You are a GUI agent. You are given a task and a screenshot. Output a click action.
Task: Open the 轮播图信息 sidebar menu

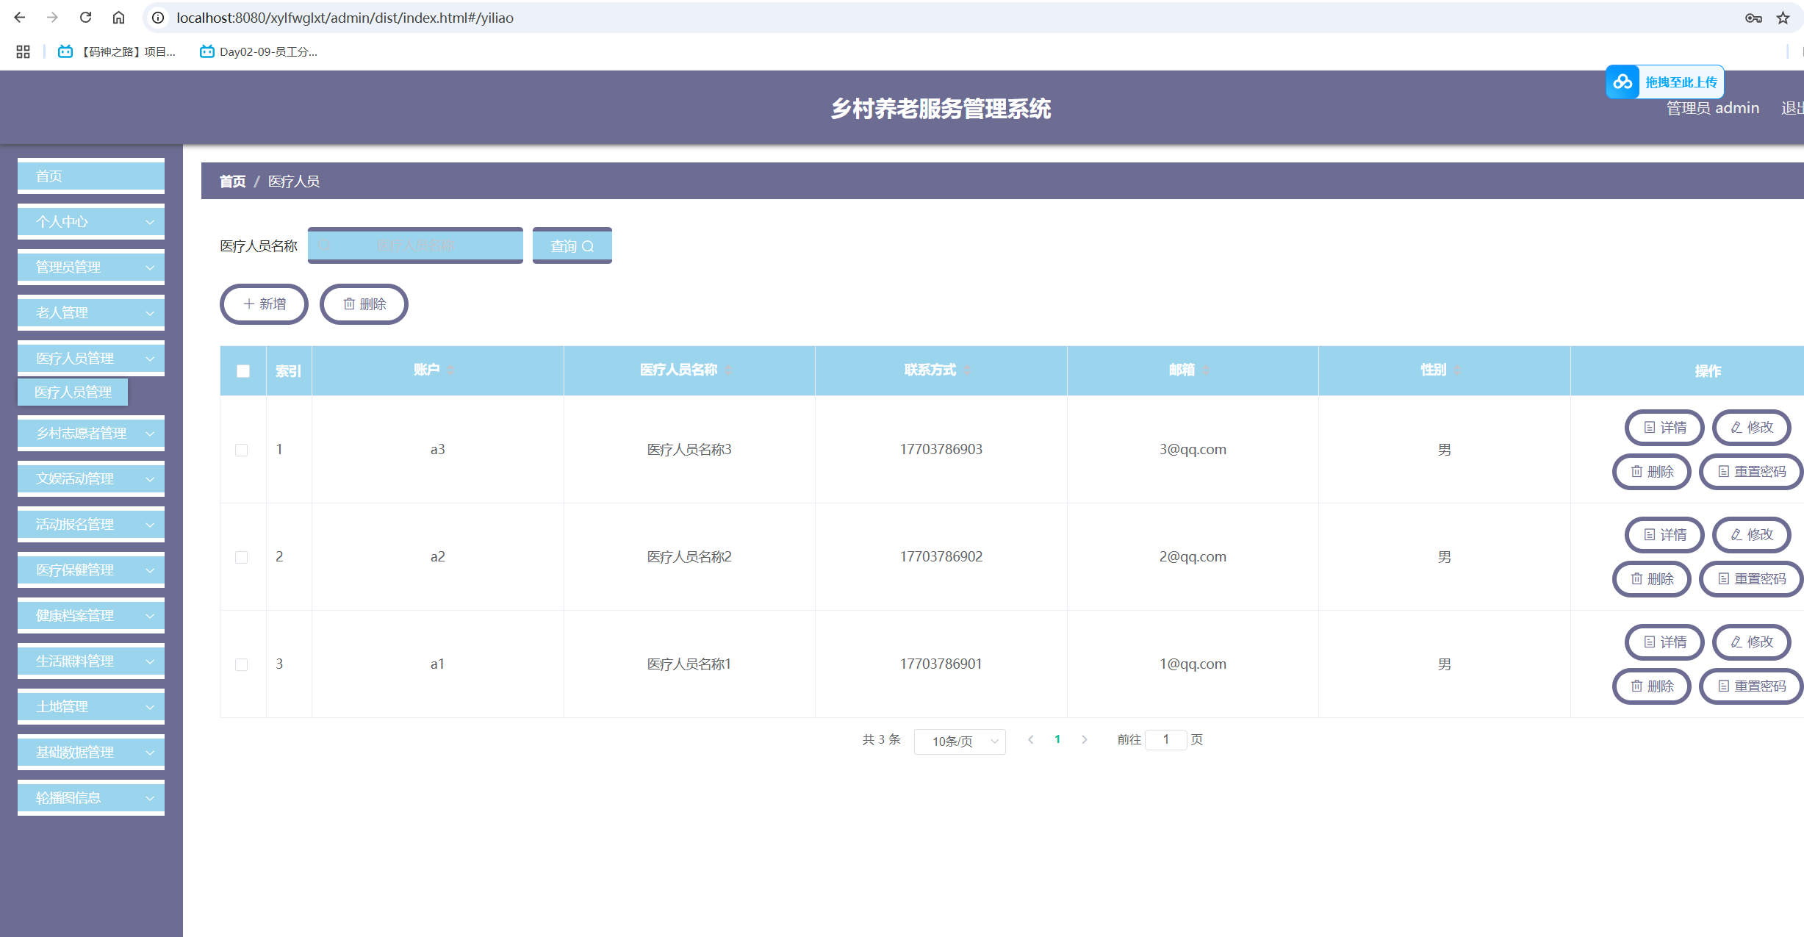(91, 798)
